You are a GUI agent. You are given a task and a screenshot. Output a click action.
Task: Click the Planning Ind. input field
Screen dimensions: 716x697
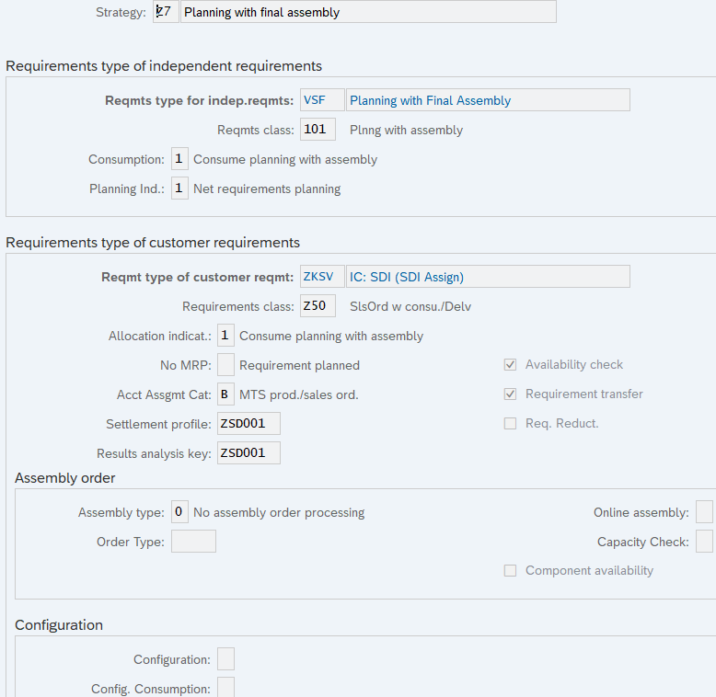point(179,189)
